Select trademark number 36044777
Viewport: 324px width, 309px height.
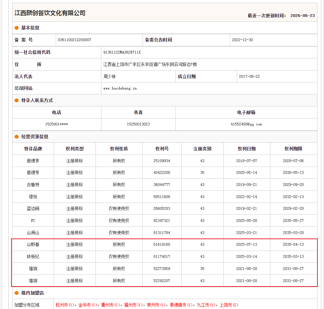coord(162,185)
